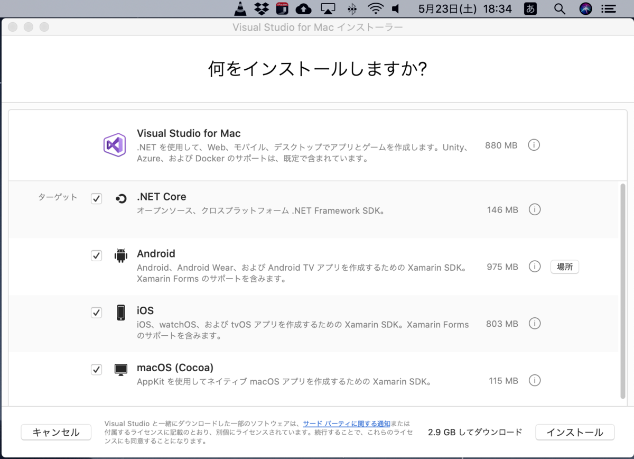Open Dropbox from the menu bar
The height and width of the screenshot is (459, 634).
[261, 8]
